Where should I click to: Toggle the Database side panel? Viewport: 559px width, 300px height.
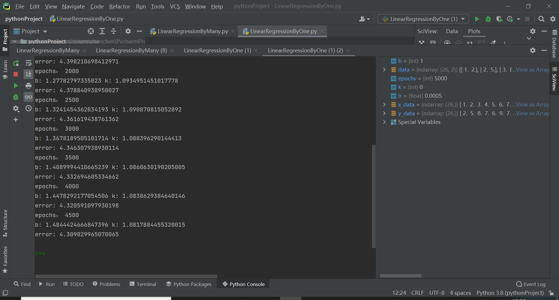pos(554,44)
